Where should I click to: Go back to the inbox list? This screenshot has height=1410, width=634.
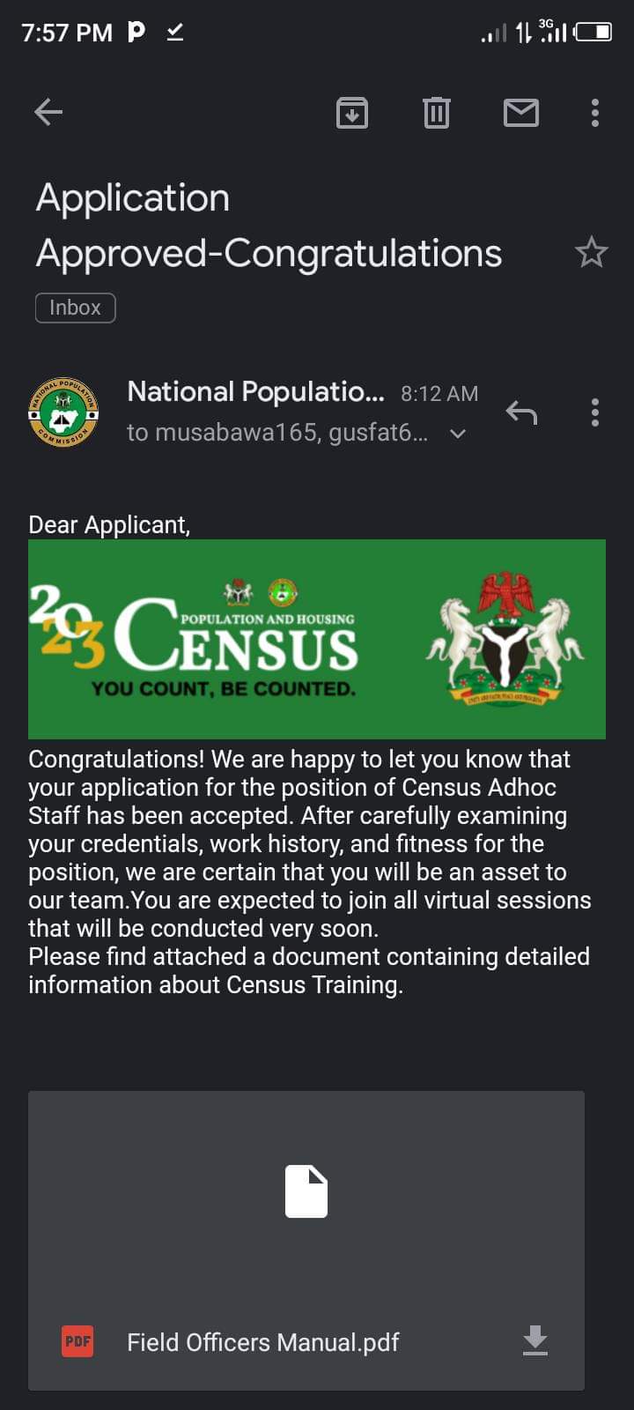point(48,112)
